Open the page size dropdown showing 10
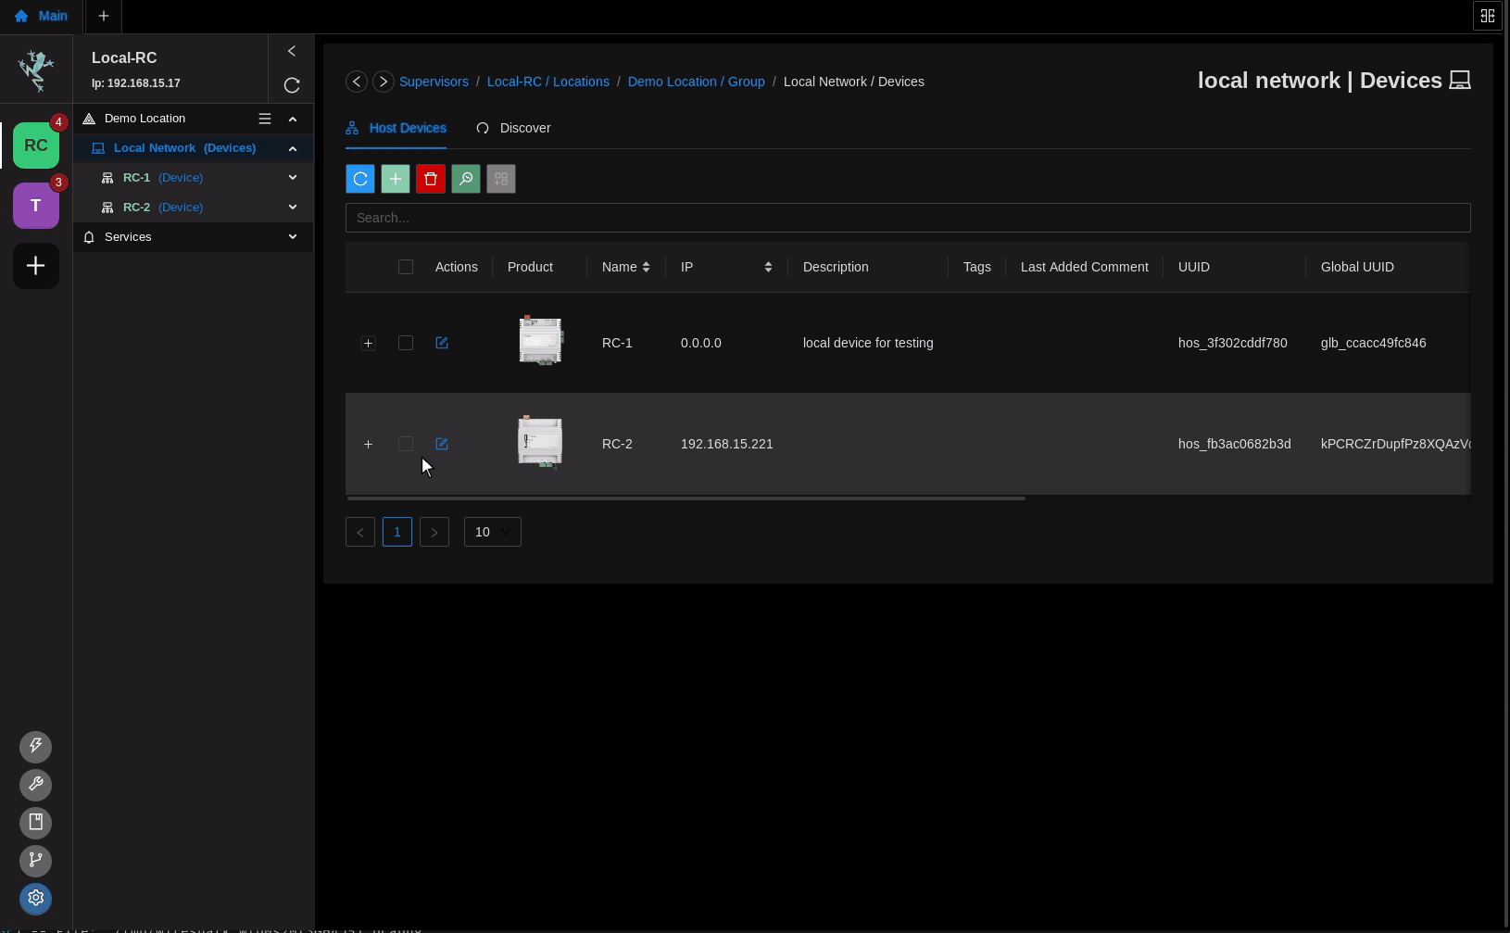Viewport: 1510px width, 933px height. [x=492, y=532]
